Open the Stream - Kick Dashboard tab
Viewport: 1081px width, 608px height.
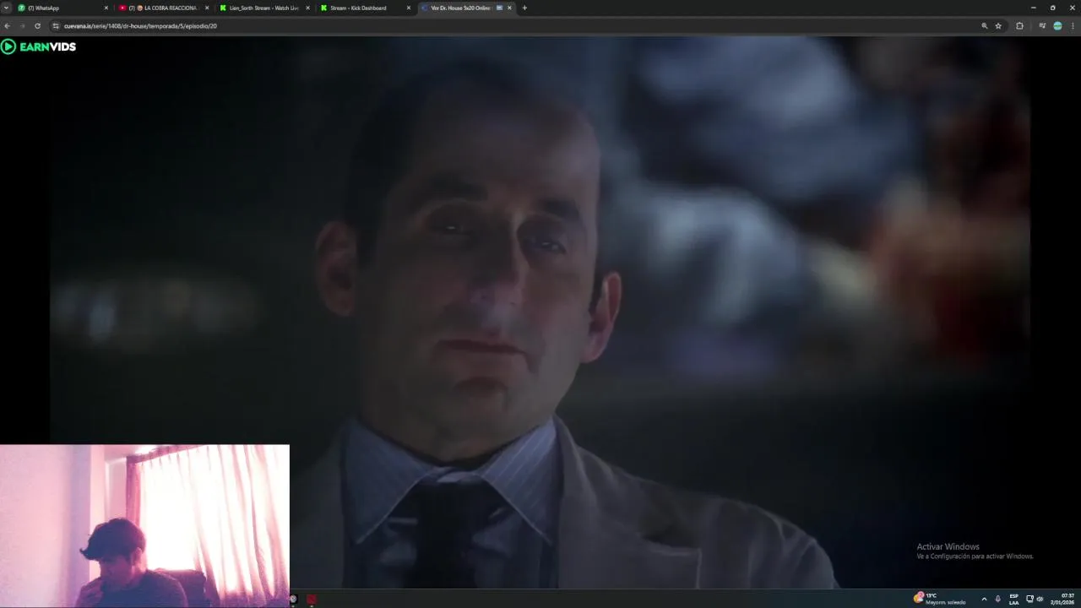click(x=364, y=8)
